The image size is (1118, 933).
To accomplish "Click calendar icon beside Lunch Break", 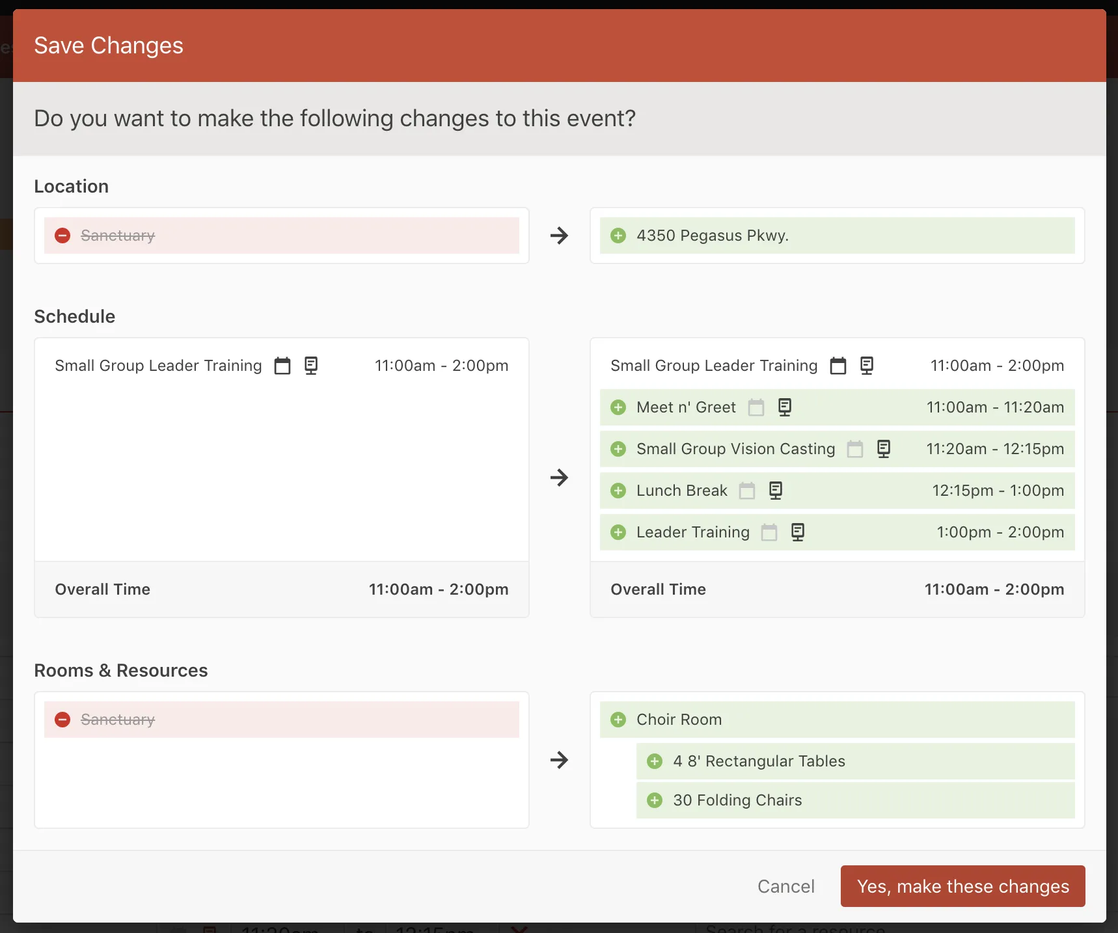I will pos(747,491).
